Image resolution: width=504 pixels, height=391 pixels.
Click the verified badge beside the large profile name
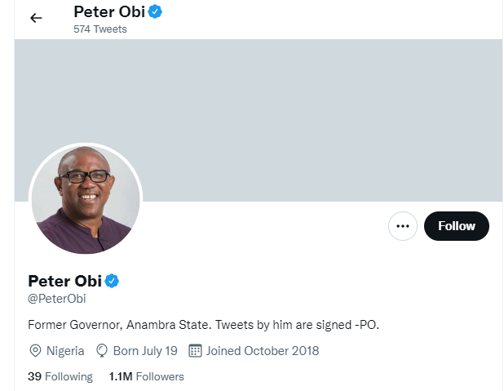click(x=113, y=281)
